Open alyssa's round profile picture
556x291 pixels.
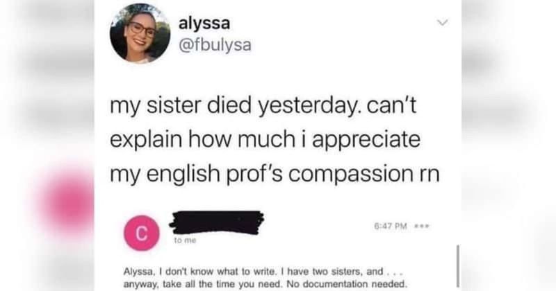(140, 33)
